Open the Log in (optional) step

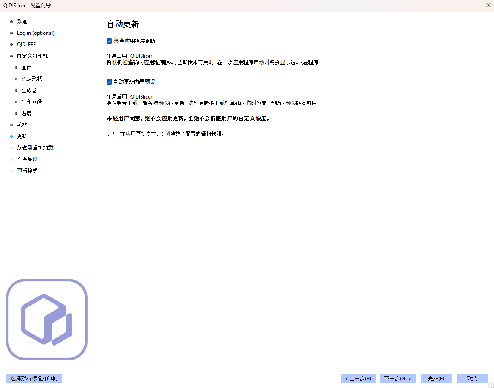coord(36,33)
